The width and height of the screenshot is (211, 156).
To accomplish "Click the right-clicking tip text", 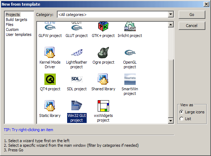I will 28,130.
